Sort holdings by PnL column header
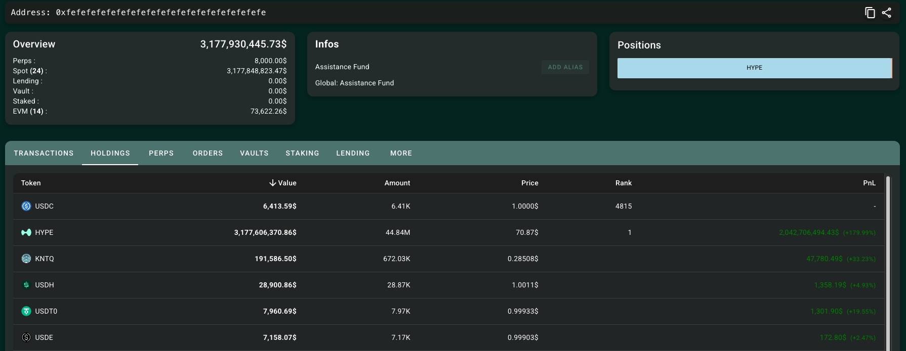 pyautogui.click(x=869, y=183)
